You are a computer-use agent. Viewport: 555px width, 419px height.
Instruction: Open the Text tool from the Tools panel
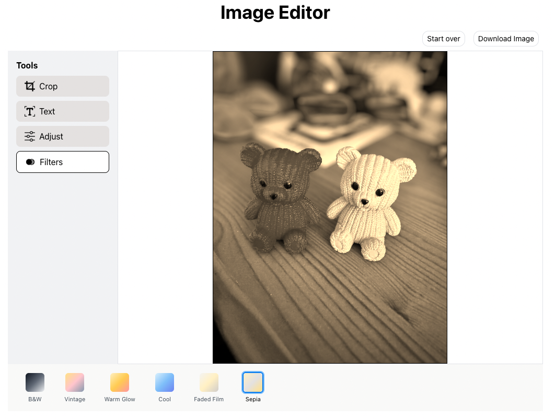(62, 111)
